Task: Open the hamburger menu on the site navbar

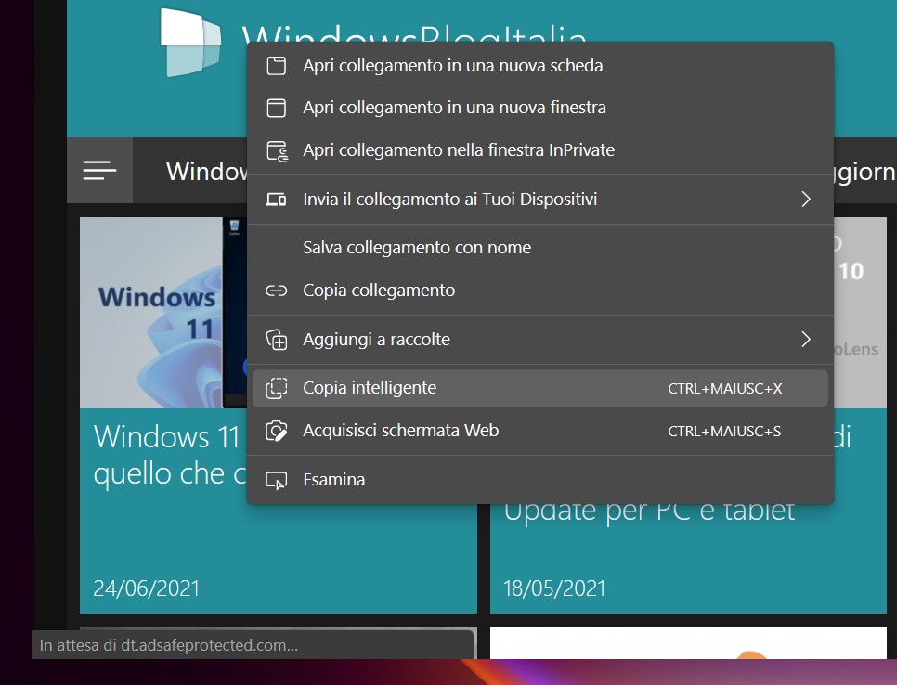Action: [99, 171]
